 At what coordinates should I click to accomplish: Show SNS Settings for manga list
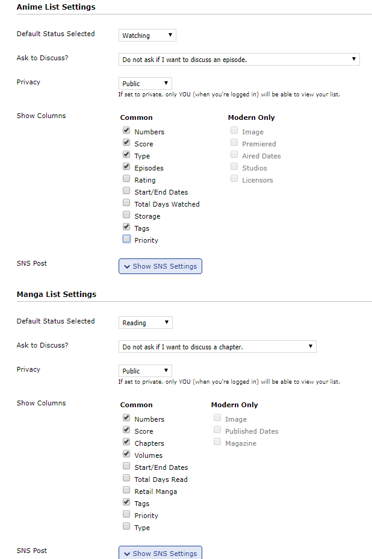[x=160, y=553]
